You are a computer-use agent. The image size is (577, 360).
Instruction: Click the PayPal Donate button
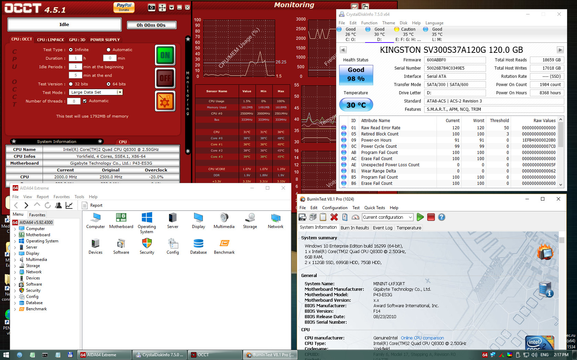click(124, 7)
